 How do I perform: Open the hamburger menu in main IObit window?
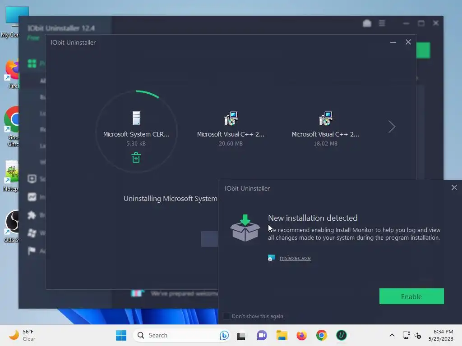click(x=382, y=23)
